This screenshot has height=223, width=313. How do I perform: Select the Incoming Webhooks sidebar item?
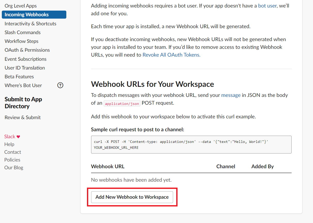26,14
